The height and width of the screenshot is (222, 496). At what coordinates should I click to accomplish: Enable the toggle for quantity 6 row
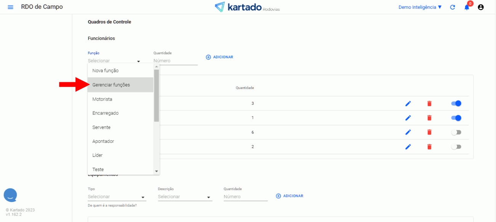(x=456, y=132)
